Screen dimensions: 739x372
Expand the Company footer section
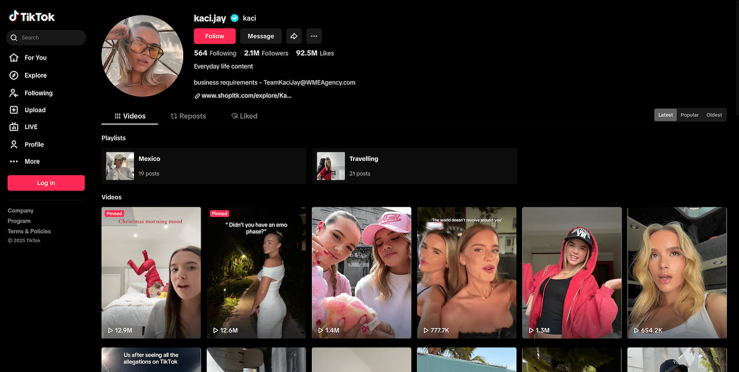click(x=21, y=211)
